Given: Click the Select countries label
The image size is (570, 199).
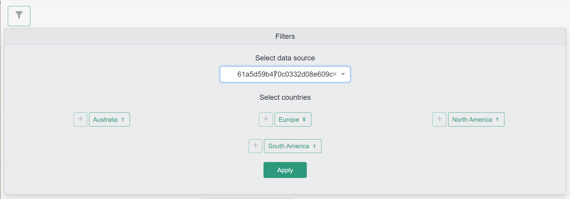Looking at the screenshot, I should (x=285, y=97).
